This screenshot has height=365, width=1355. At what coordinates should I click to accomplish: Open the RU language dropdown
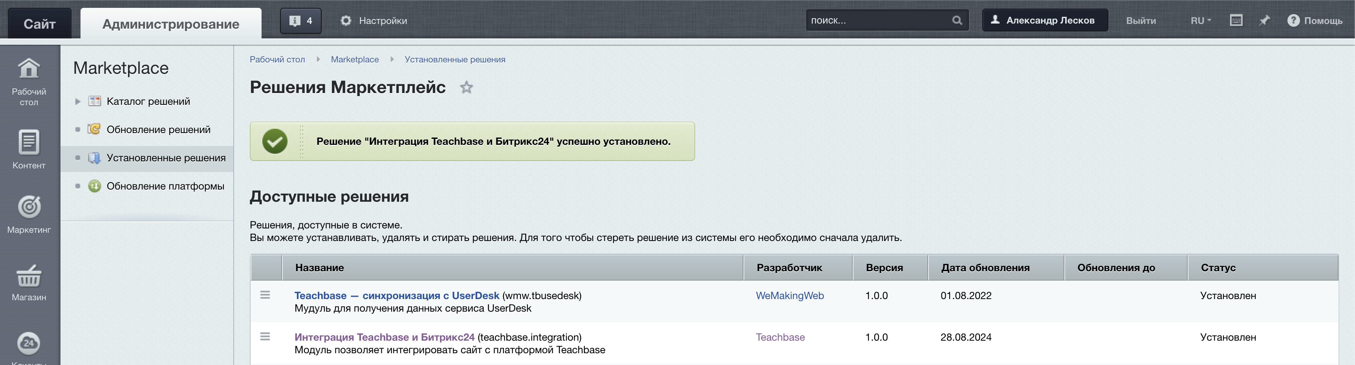click(1201, 20)
